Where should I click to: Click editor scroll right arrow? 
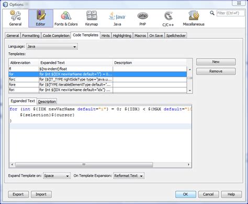(x=188, y=165)
